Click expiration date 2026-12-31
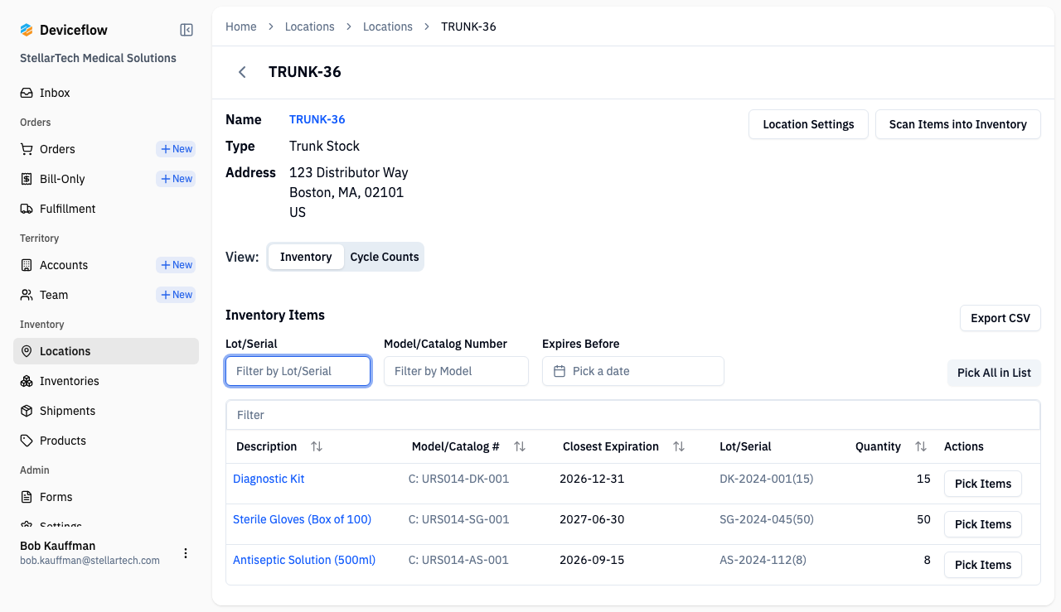1061x612 pixels. click(592, 479)
